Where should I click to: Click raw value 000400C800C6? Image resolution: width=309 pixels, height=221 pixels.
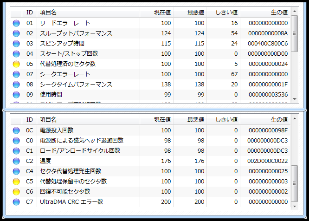pyautogui.click(x=268, y=44)
